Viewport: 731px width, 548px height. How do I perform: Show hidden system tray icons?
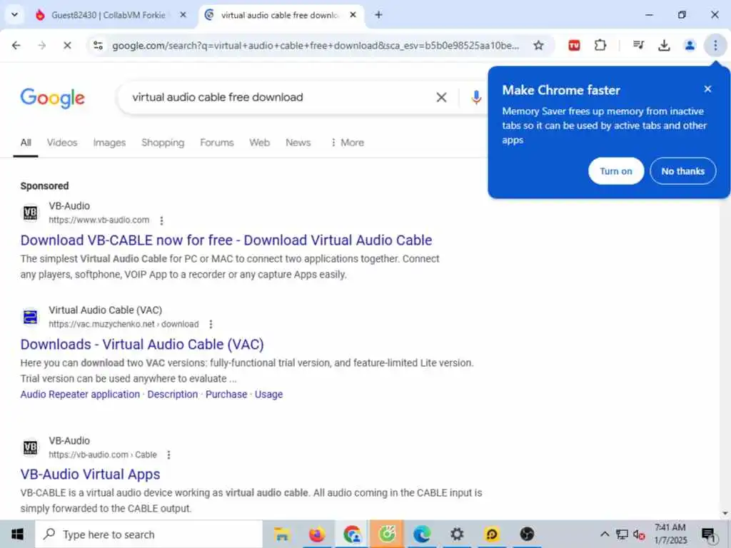(x=604, y=534)
